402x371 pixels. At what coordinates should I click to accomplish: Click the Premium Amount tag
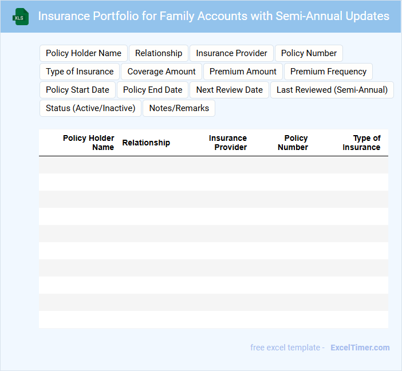(243, 72)
